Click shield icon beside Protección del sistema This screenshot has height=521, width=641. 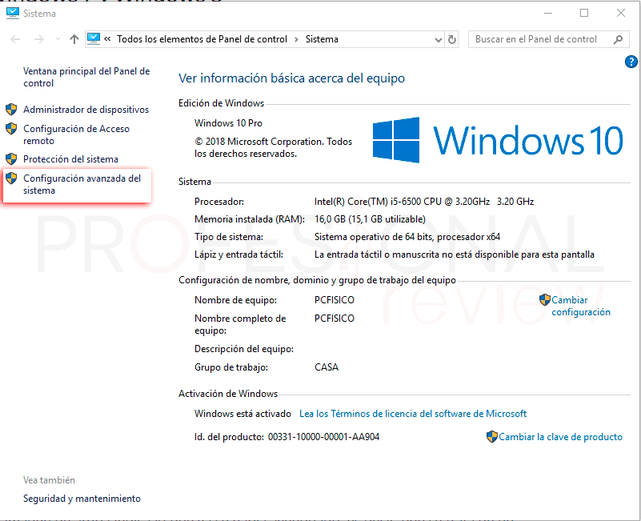point(11,158)
